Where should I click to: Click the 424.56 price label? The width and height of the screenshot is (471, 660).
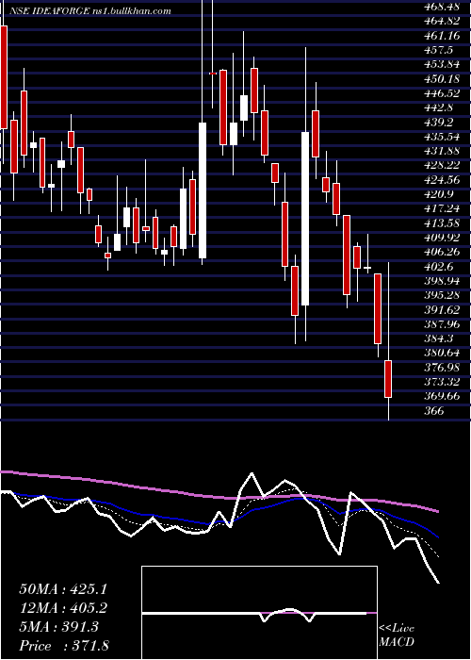pos(442,180)
